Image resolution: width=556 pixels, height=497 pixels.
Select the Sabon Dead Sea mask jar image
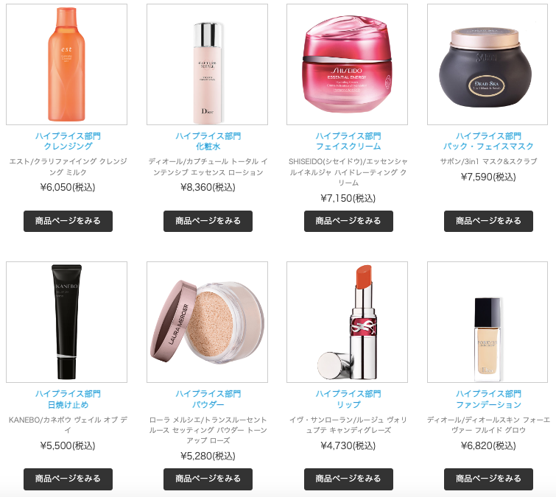[x=488, y=65]
